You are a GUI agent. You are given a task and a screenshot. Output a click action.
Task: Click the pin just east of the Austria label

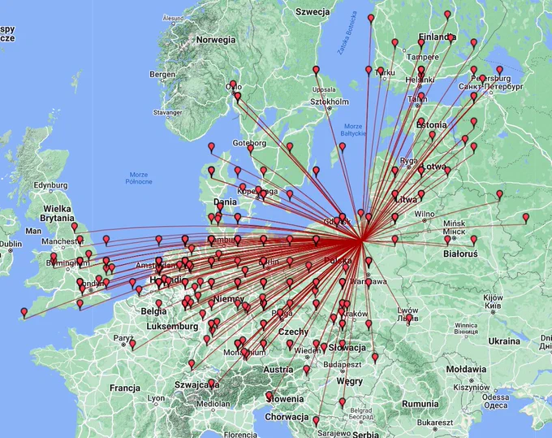(x=307, y=370)
